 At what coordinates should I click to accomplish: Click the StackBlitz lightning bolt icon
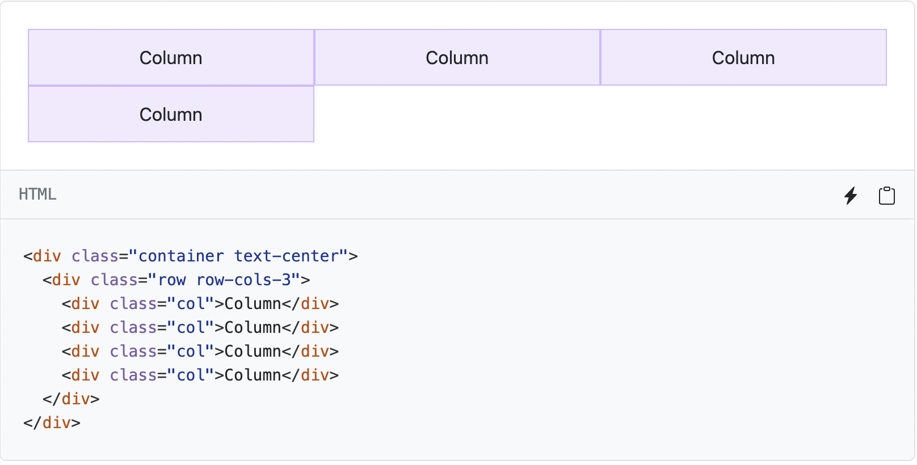pyautogui.click(x=850, y=196)
